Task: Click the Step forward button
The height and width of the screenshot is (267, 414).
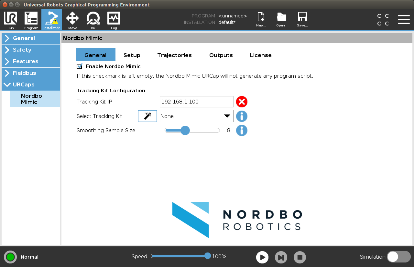Action: pos(281,257)
